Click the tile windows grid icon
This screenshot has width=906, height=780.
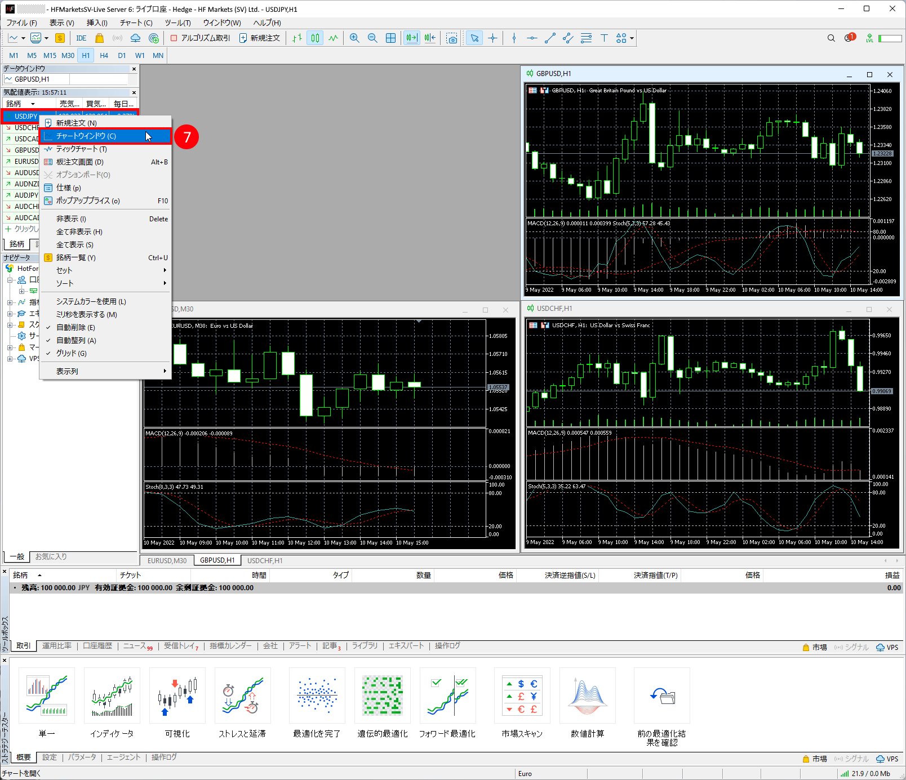pyautogui.click(x=390, y=38)
